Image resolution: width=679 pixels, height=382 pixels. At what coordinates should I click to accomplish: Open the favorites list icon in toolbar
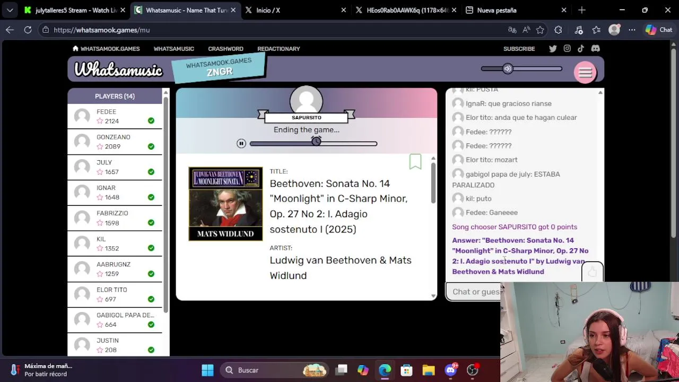596,30
